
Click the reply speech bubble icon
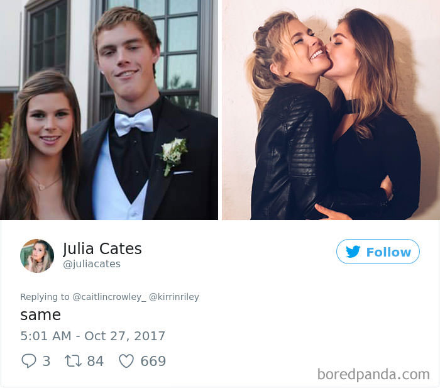pyautogui.click(x=29, y=361)
